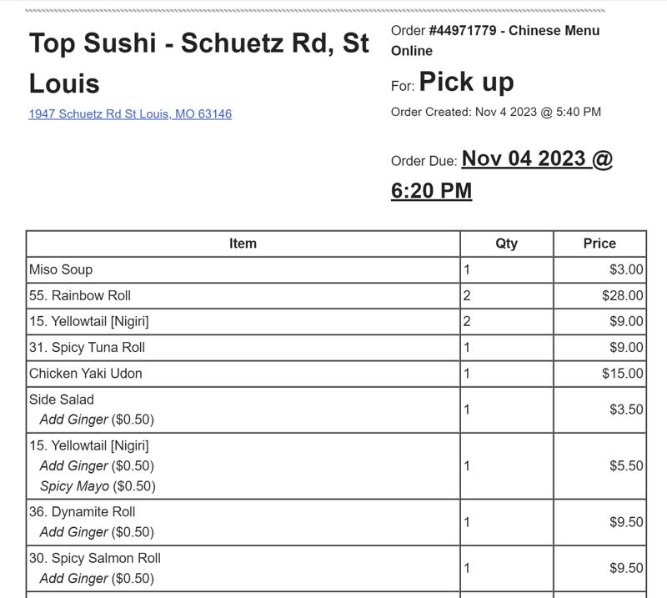Screen dimensions: 667x598
Task: Click the Item column header
Action: [x=243, y=244]
